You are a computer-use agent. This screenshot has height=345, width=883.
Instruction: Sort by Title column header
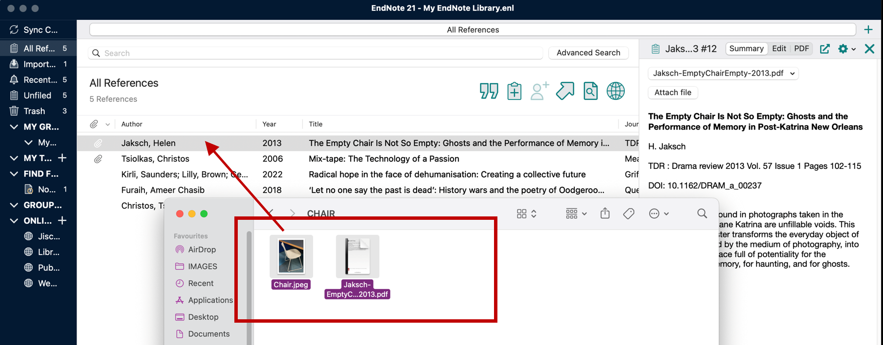pyautogui.click(x=316, y=124)
